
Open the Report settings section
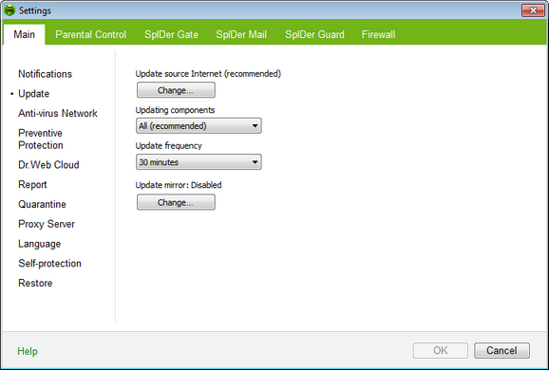point(32,185)
